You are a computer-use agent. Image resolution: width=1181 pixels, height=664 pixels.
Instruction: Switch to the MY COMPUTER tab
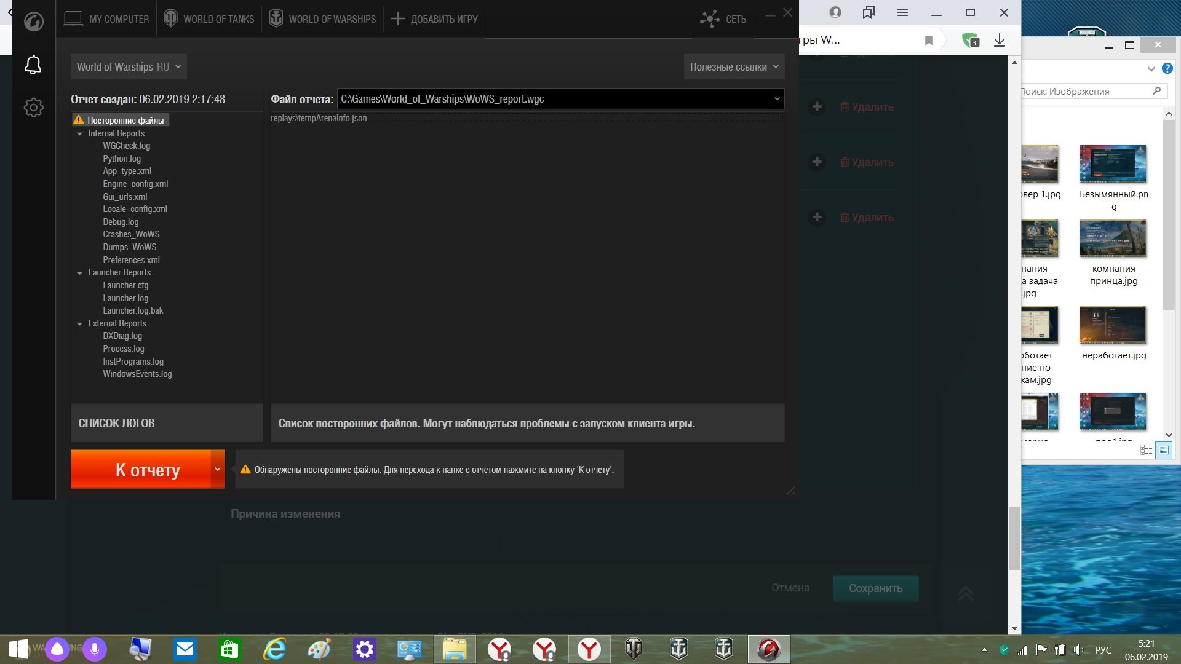(x=107, y=19)
